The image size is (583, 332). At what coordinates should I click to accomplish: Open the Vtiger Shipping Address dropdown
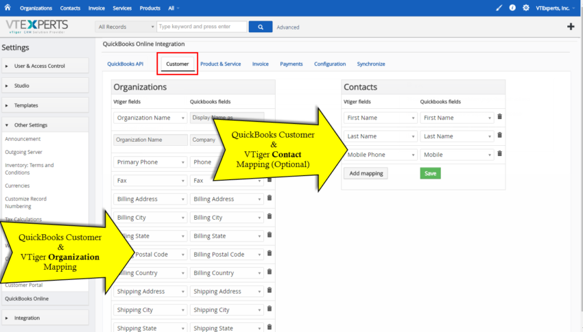(x=150, y=291)
